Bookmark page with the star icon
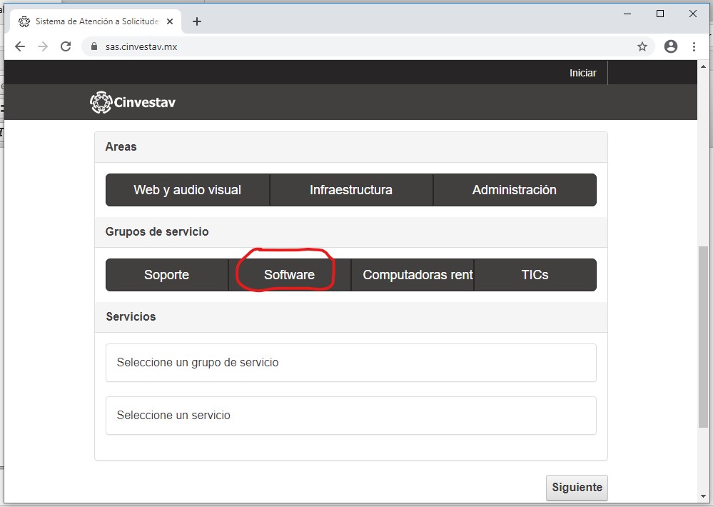Screen dimensions: 713x507 pos(642,46)
